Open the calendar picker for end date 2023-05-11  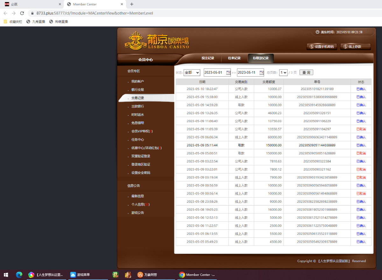261,73
